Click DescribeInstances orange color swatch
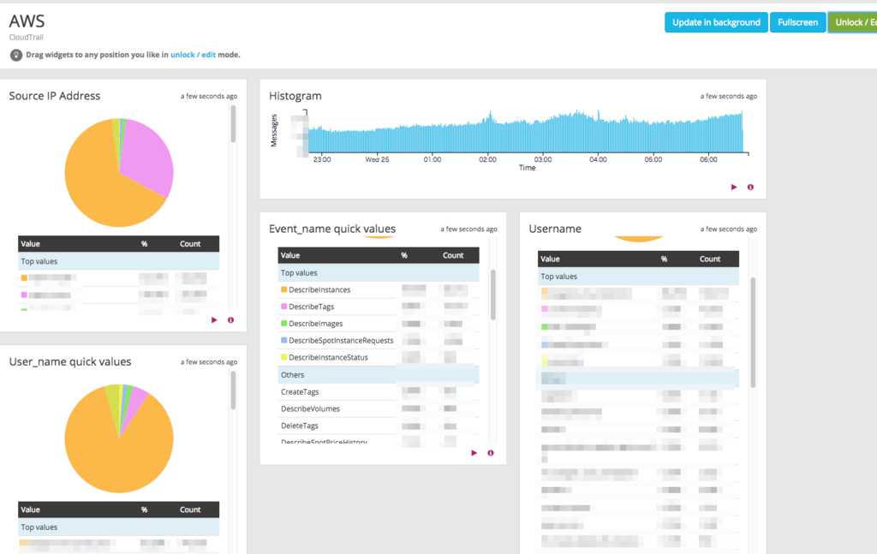The image size is (877, 554). tap(284, 289)
